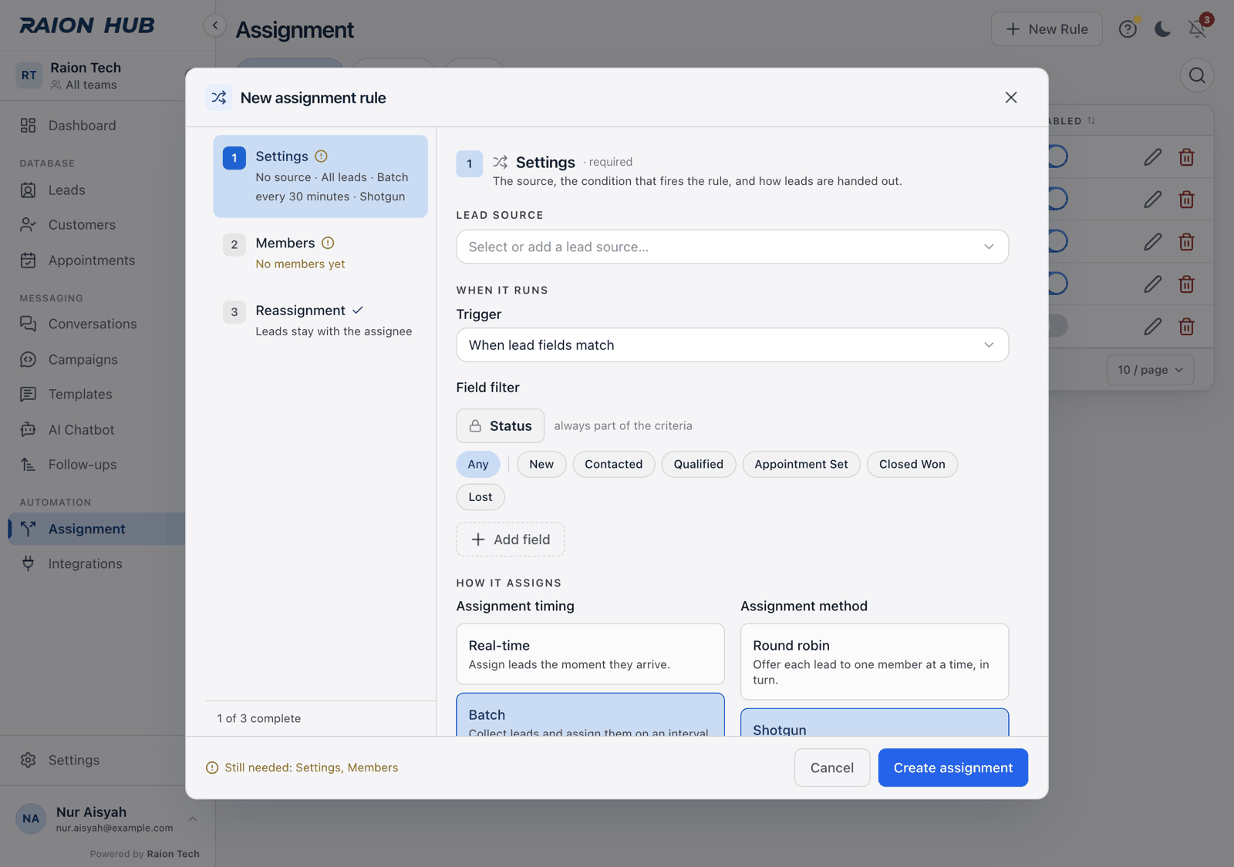Choose Real-time assignment timing
The width and height of the screenshot is (1234, 867).
point(590,654)
